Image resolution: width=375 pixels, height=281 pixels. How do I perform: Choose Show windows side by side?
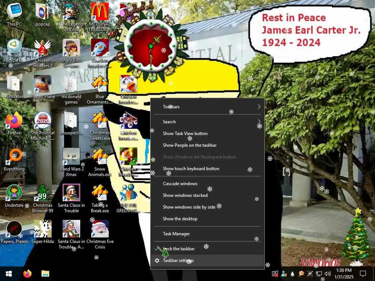tap(207, 207)
